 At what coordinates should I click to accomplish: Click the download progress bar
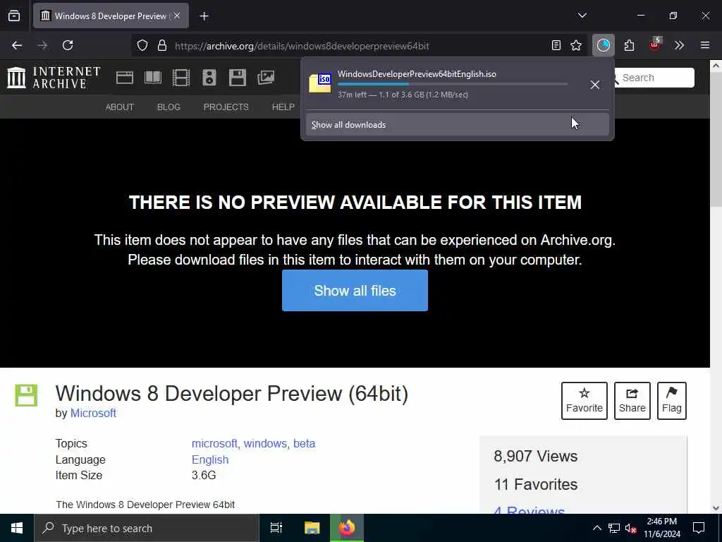tap(452, 85)
